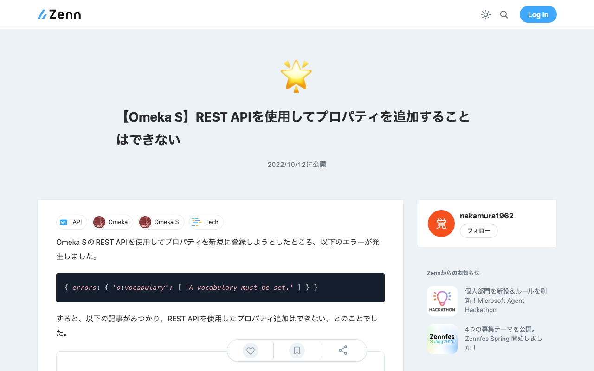Open the share icon menu
The height and width of the screenshot is (371, 594).
pos(343,351)
